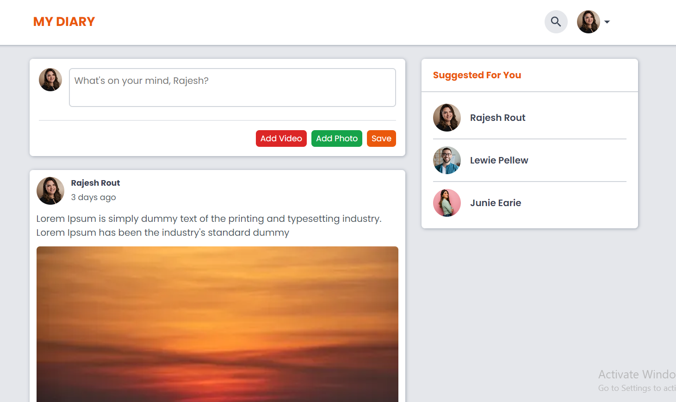The image size is (676, 402).
Task: Save the diary post
Action: (x=381, y=138)
